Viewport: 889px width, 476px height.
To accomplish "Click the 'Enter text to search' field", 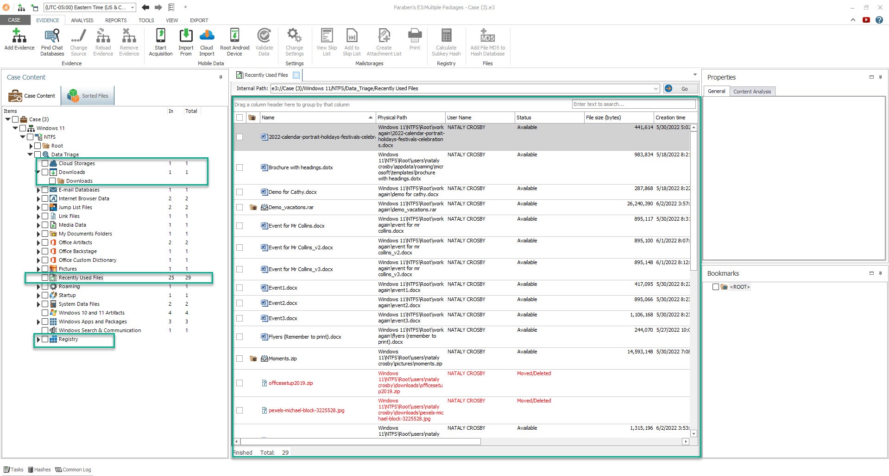I will coord(634,104).
